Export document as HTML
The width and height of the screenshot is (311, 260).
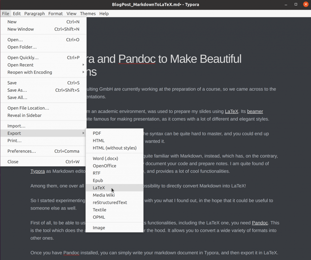click(x=114, y=141)
